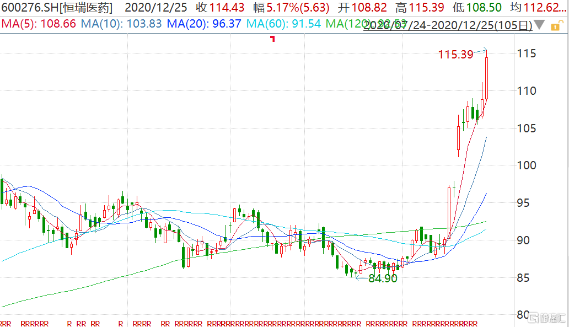This screenshot has width=569, height=327.
Task: Click the 95 price axis label
Action: (x=523, y=203)
